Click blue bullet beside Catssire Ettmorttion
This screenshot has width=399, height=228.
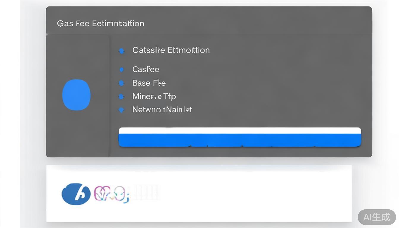pyautogui.click(x=121, y=51)
